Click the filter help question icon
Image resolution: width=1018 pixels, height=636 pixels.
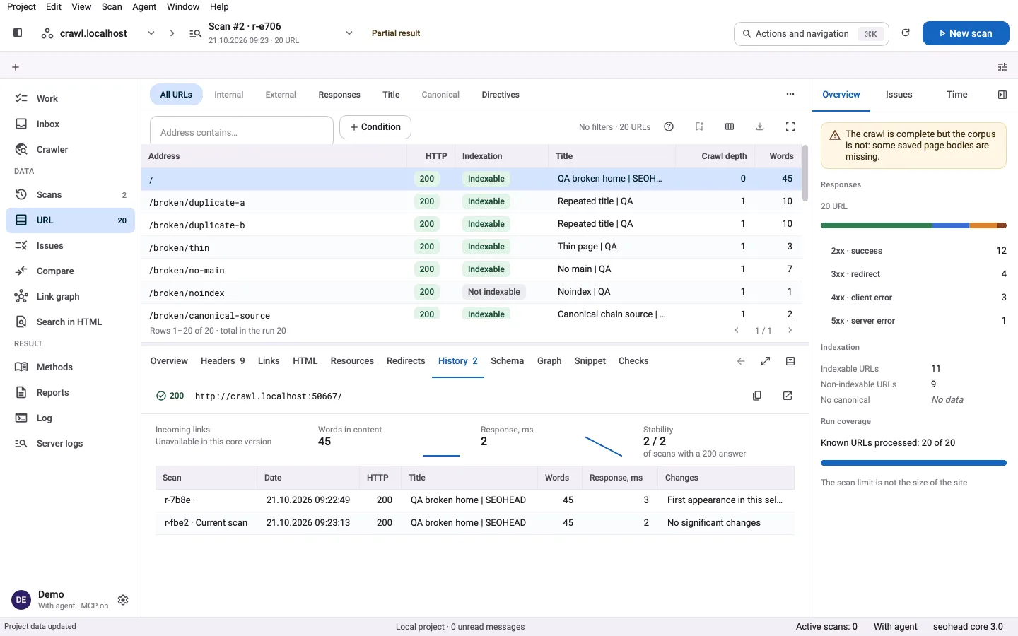pos(669,127)
